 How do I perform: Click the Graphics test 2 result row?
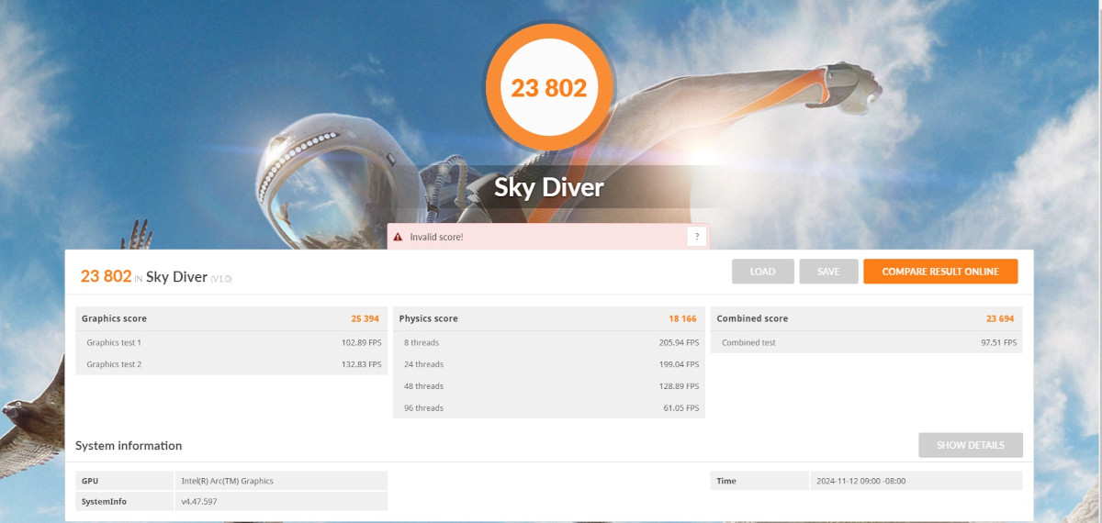(x=231, y=364)
